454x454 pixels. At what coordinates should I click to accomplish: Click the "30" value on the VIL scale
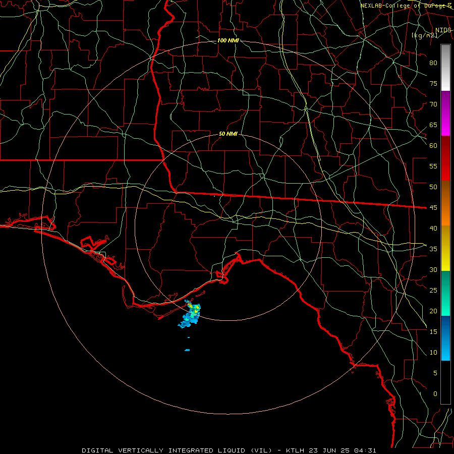tap(433, 269)
